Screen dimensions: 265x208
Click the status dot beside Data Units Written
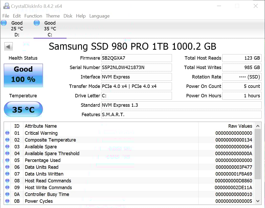pos(7,174)
